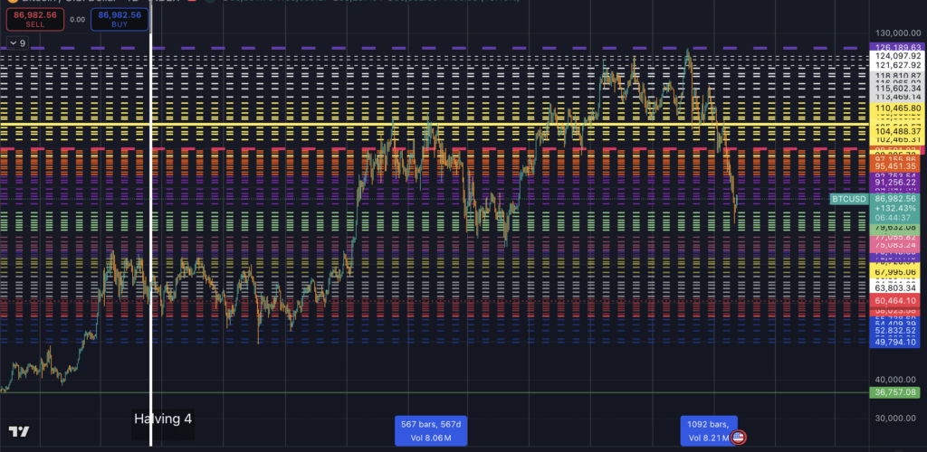Click the 67,995.06 yellow price label

point(894,272)
